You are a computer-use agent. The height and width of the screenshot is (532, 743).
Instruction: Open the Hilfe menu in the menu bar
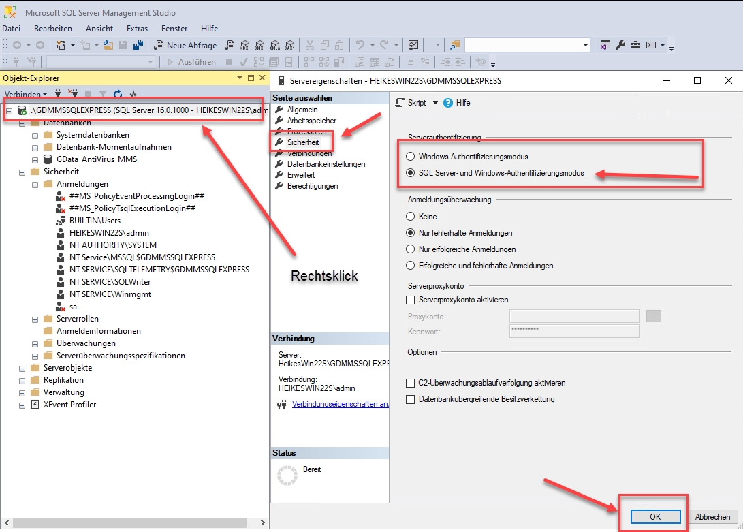coord(210,29)
